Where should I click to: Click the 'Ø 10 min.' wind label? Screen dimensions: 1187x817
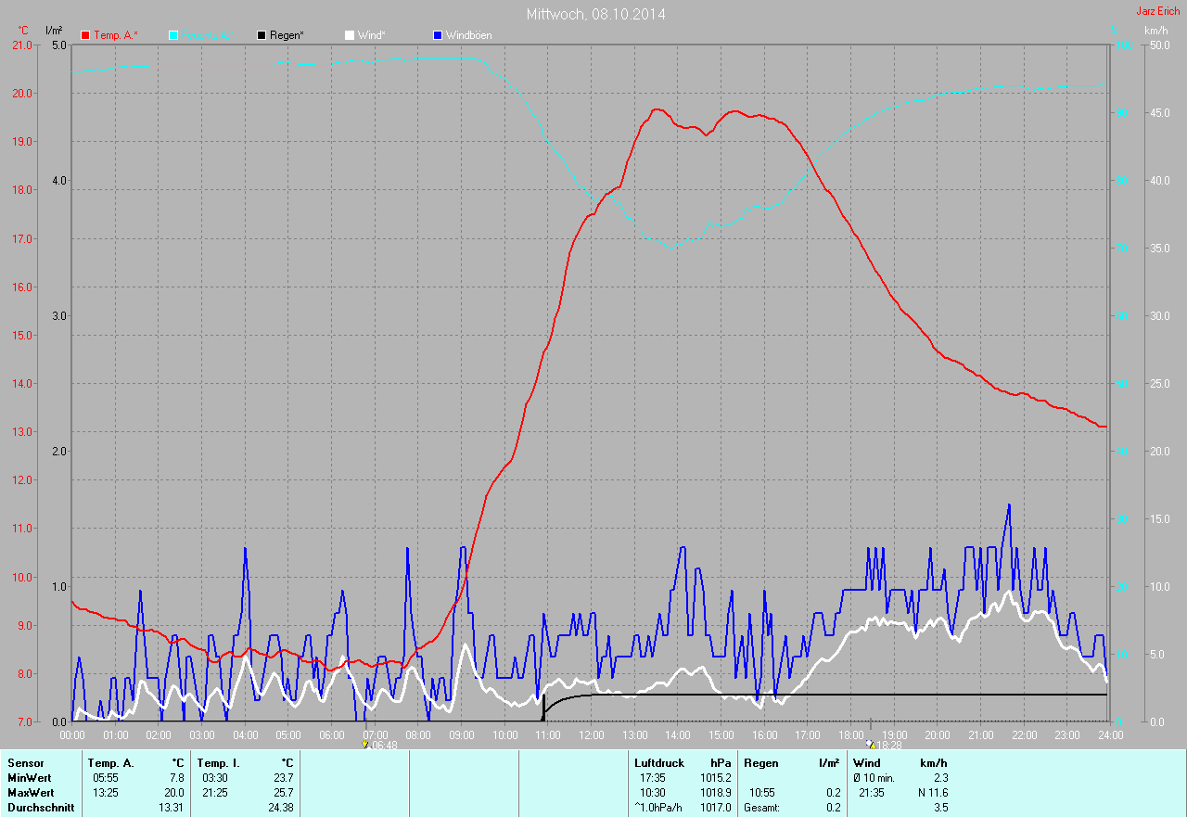tap(874, 778)
